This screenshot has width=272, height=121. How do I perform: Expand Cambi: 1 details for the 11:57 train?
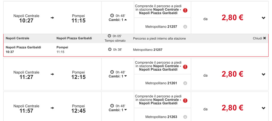pos(126,110)
